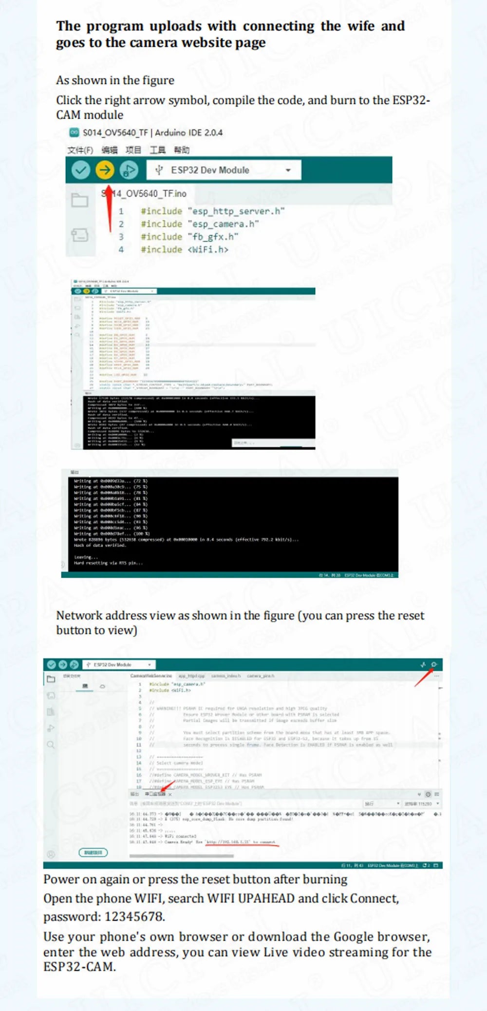Screen dimensions: 487x1011
Task: Select the CameraWebServer.ino tab
Action: 151,676
